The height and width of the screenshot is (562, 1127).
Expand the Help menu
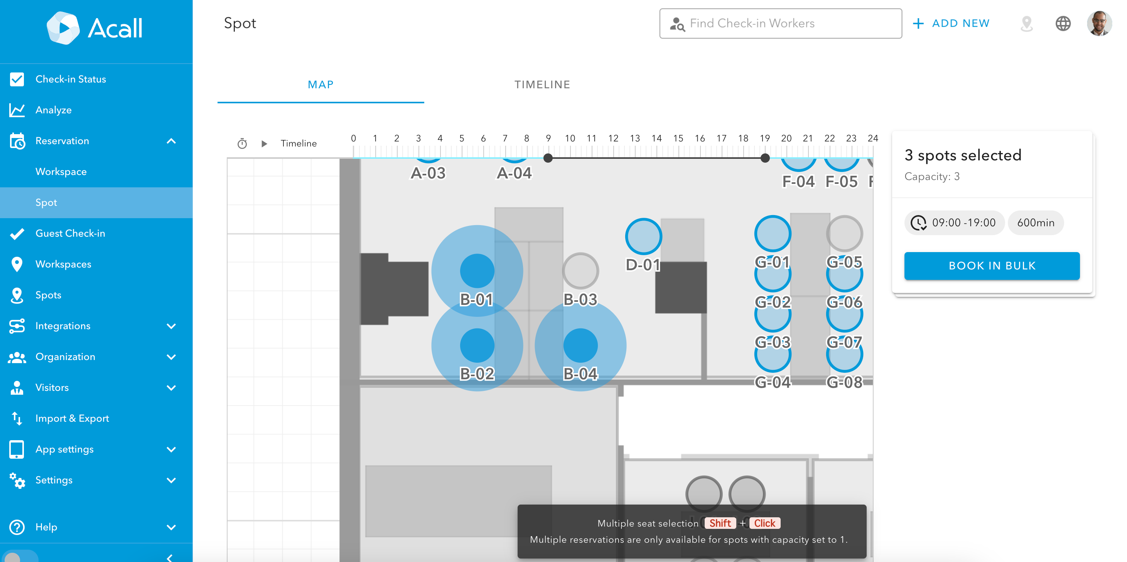click(172, 527)
